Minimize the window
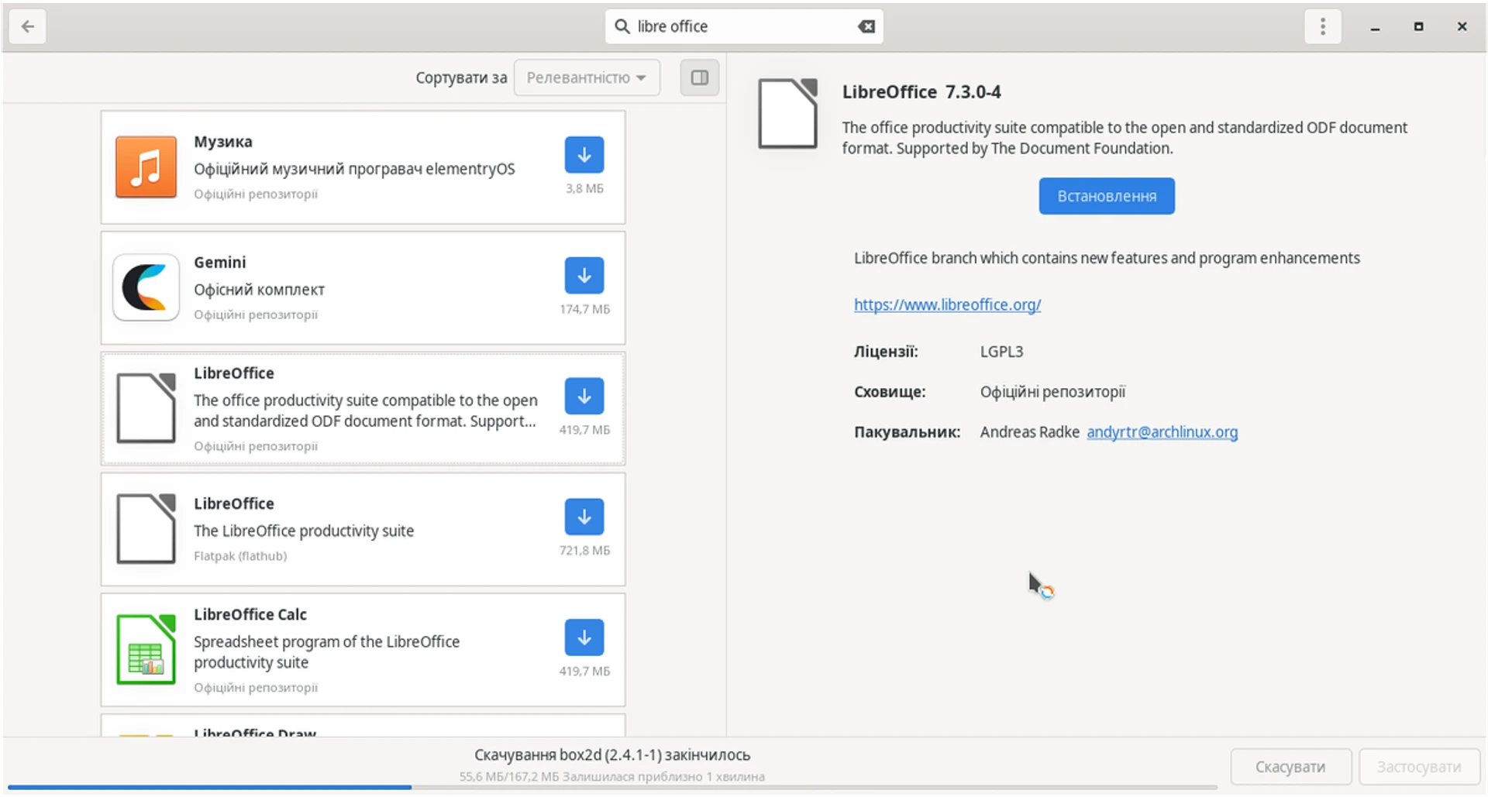Screen dimensions: 1488x797 tap(1375, 27)
